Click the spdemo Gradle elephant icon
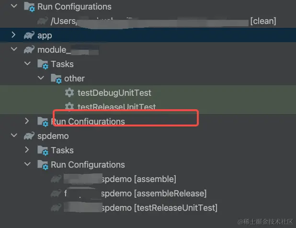 (29, 136)
